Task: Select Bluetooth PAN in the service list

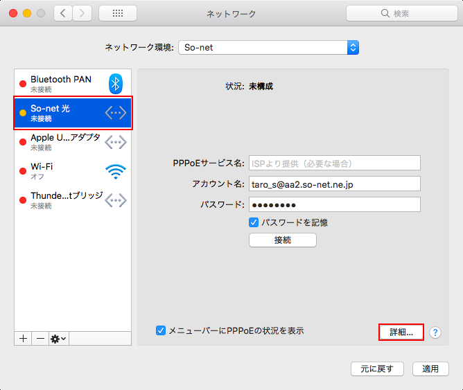Action: (x=62, y=84)
